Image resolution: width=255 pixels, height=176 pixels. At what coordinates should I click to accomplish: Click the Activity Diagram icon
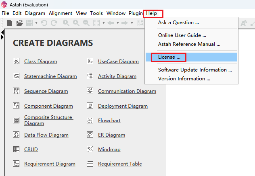(90, 76)
